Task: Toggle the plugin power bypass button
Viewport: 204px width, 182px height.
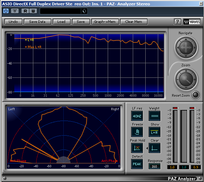Action: coord(6,11)
